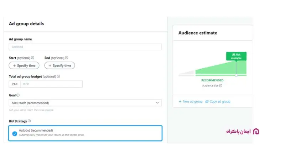Click the Copy ad group link
285x160 pixels.
click(220, 102)
